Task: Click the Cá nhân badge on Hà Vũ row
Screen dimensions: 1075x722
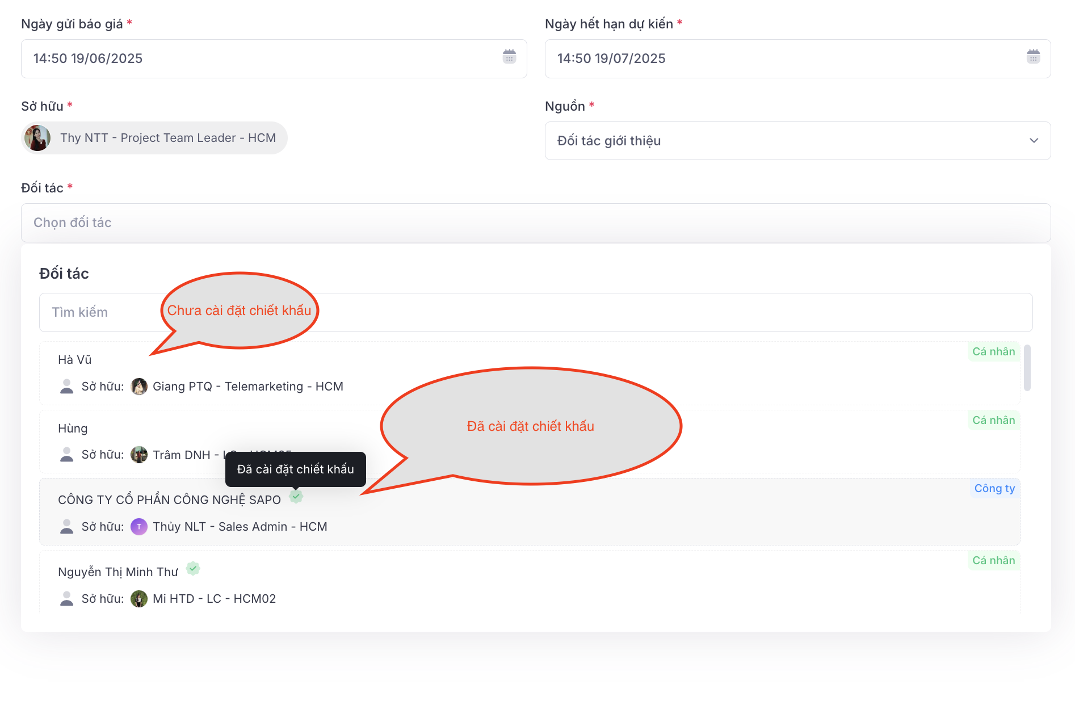Action: click(x=994, y=351)
